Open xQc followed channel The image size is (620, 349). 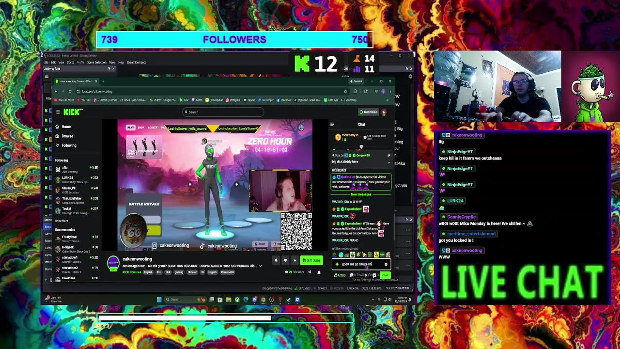(77, 169)
